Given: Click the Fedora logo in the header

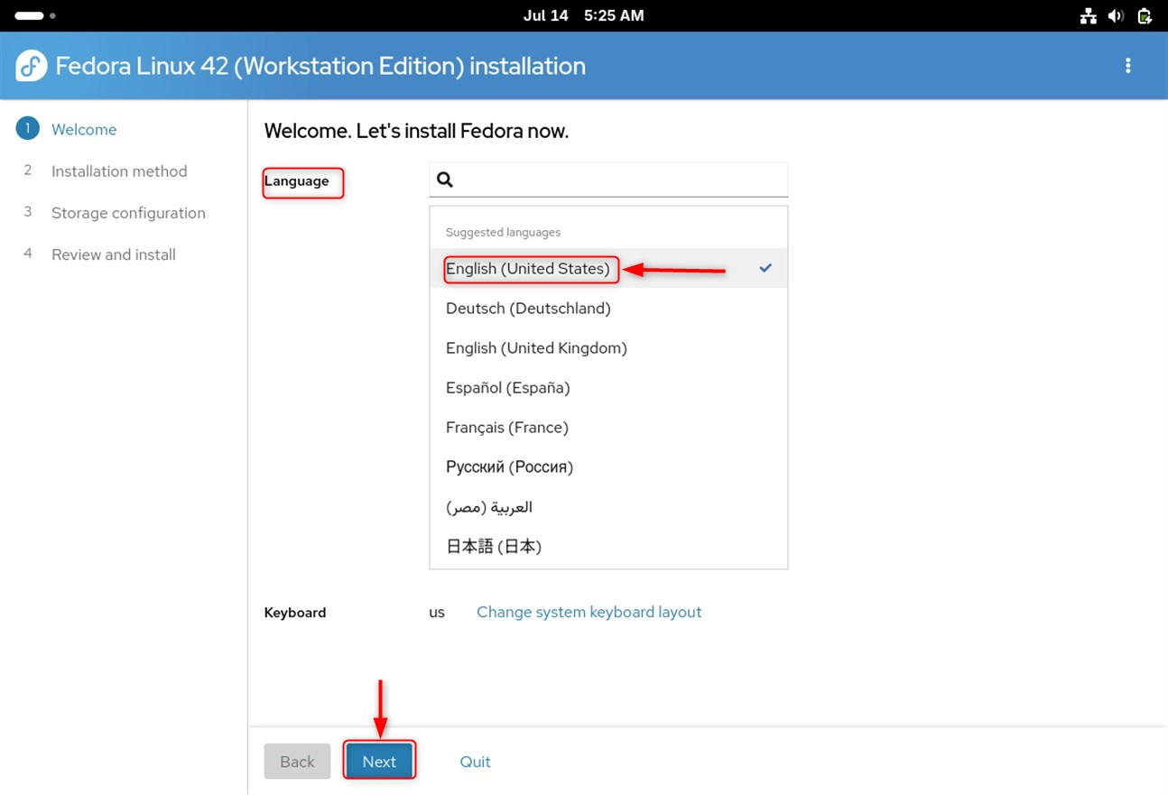Looking at the screenshot, I should coord(32,66).
